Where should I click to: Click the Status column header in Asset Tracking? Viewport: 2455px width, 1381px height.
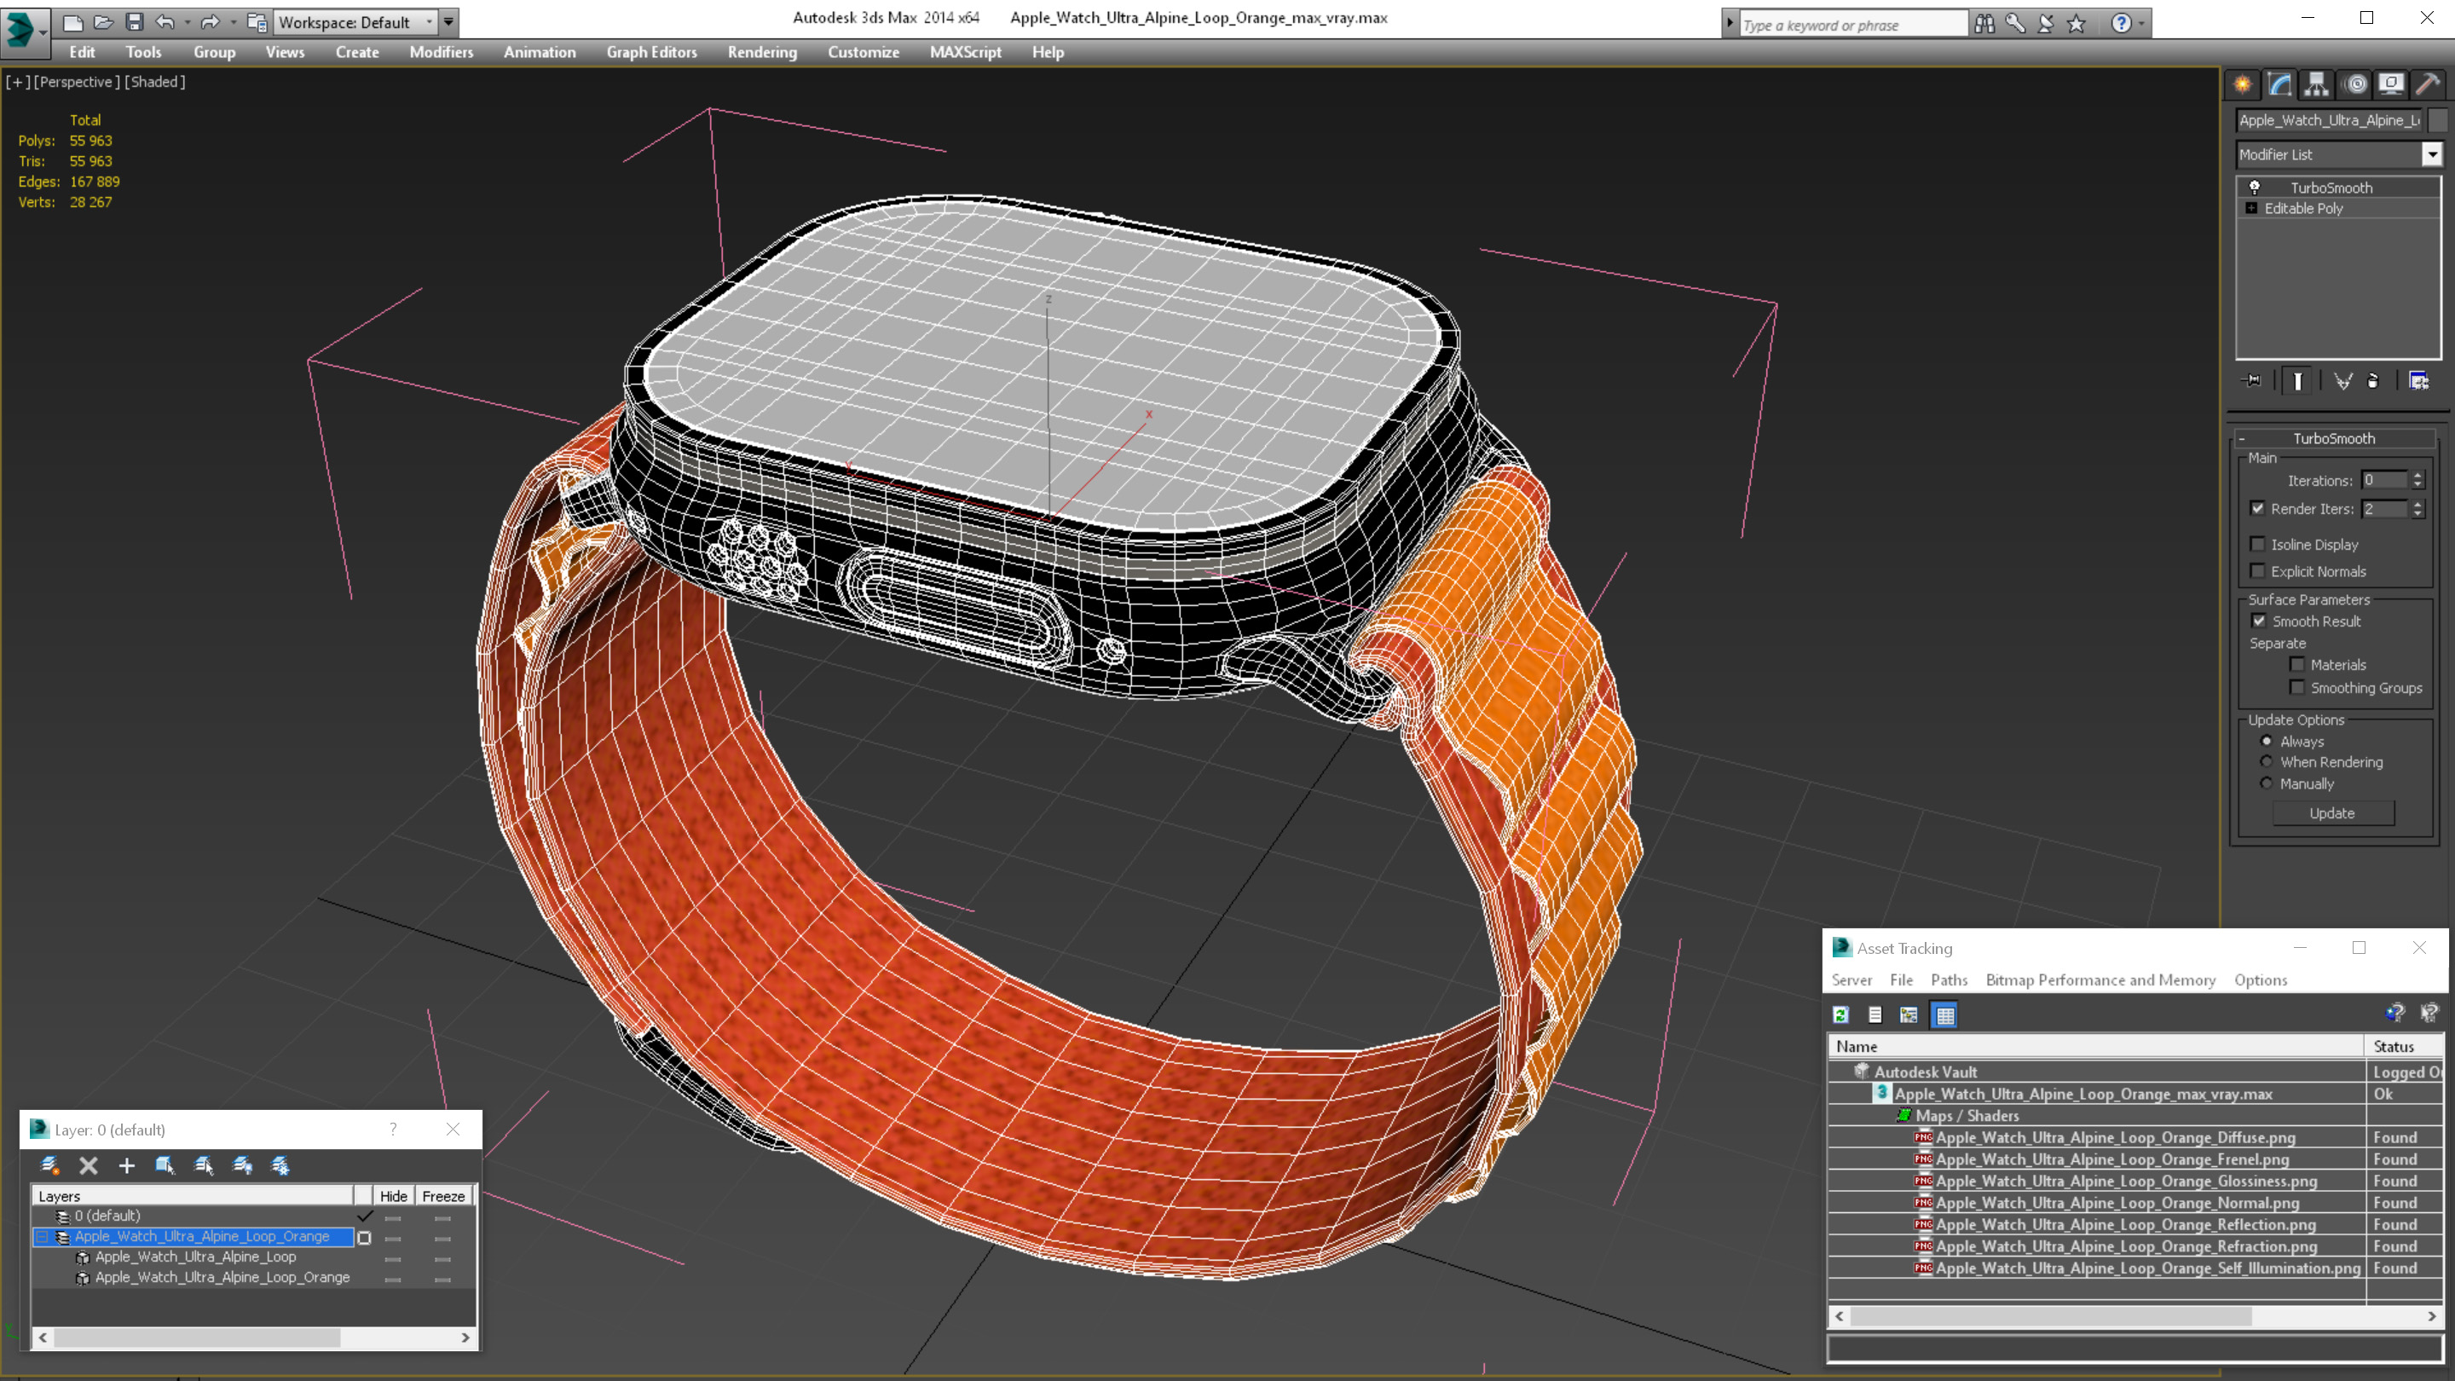click(x=2404, y=1047)
